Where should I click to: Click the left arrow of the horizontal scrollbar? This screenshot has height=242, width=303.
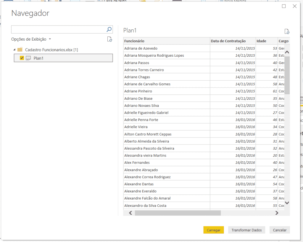130,213
